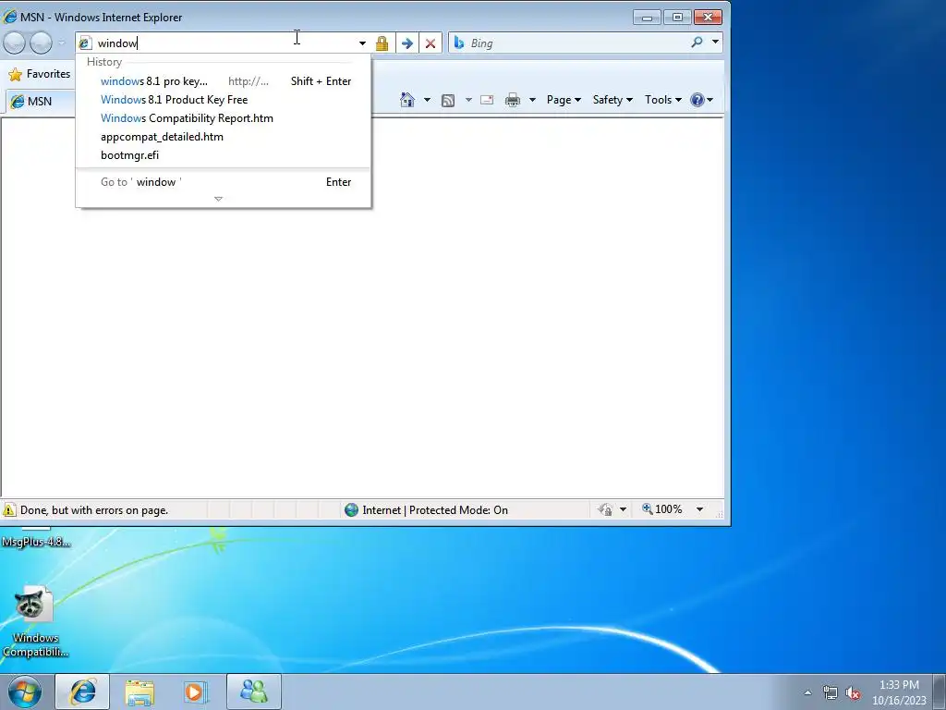This screenshot has height=710, width=946.
Task: Click the Go arrow button
Action: [x=407, y=43]
